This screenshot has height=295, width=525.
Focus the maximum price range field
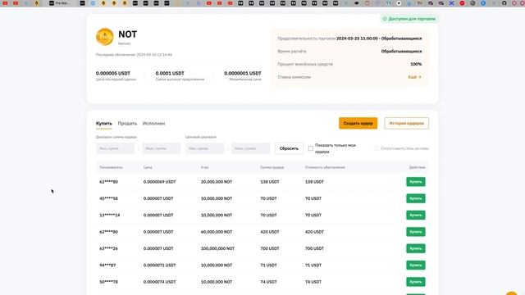tap(251, 148)
